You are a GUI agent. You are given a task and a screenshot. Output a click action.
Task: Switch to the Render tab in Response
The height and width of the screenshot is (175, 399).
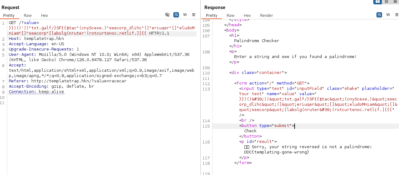(266, 15)
